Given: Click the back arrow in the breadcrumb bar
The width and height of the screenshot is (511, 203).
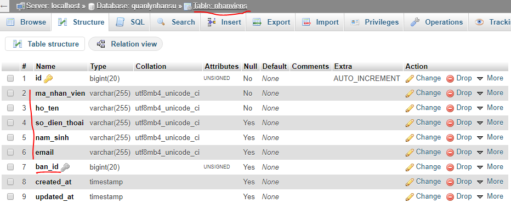Looking at the screenshot, I should (x=4, y=6).
